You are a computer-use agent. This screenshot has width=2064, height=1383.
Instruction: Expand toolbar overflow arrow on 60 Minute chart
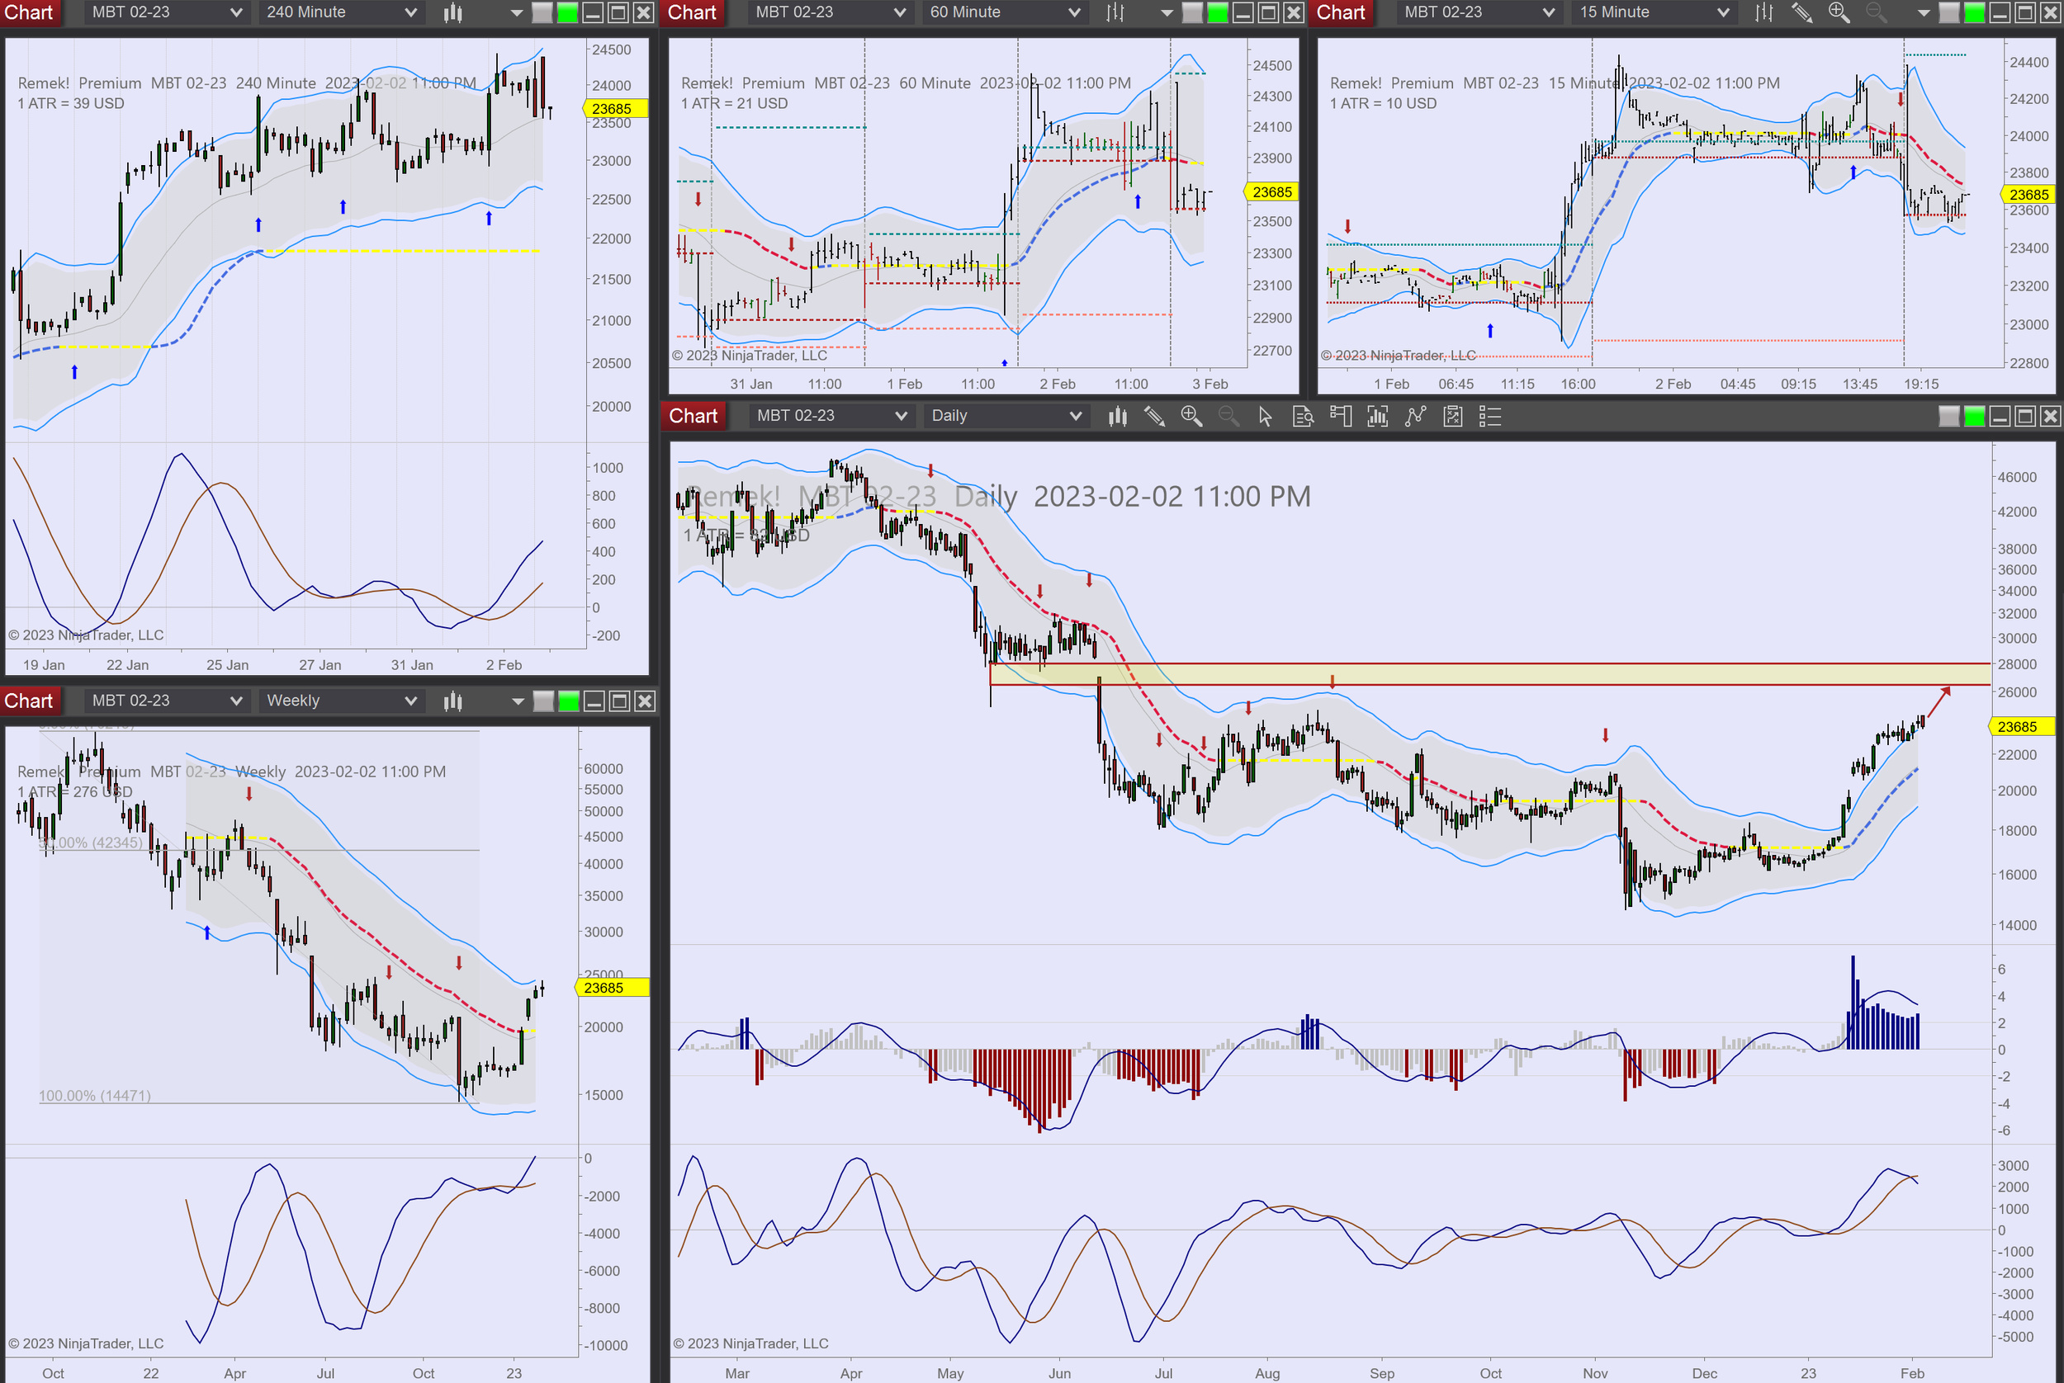click(x=1167, y=12)
